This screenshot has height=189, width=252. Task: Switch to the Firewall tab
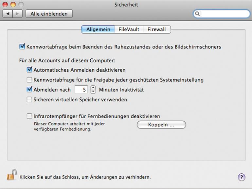[x=157, y=29]
